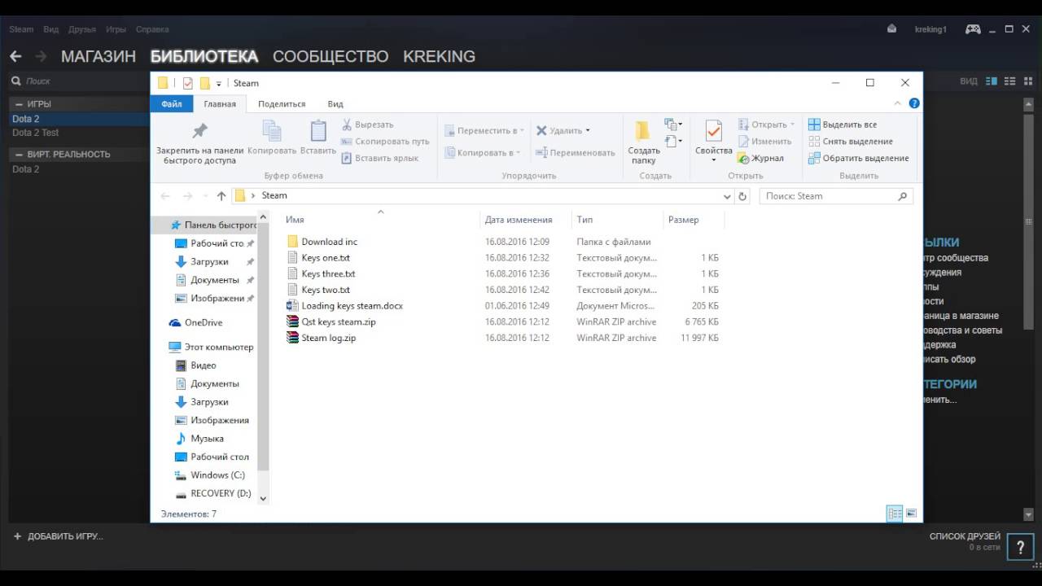The width and height of the screenshot is (1042, 586).
Task: Click the Steam inbox notification icon
Action: click(x=891, y=29)
